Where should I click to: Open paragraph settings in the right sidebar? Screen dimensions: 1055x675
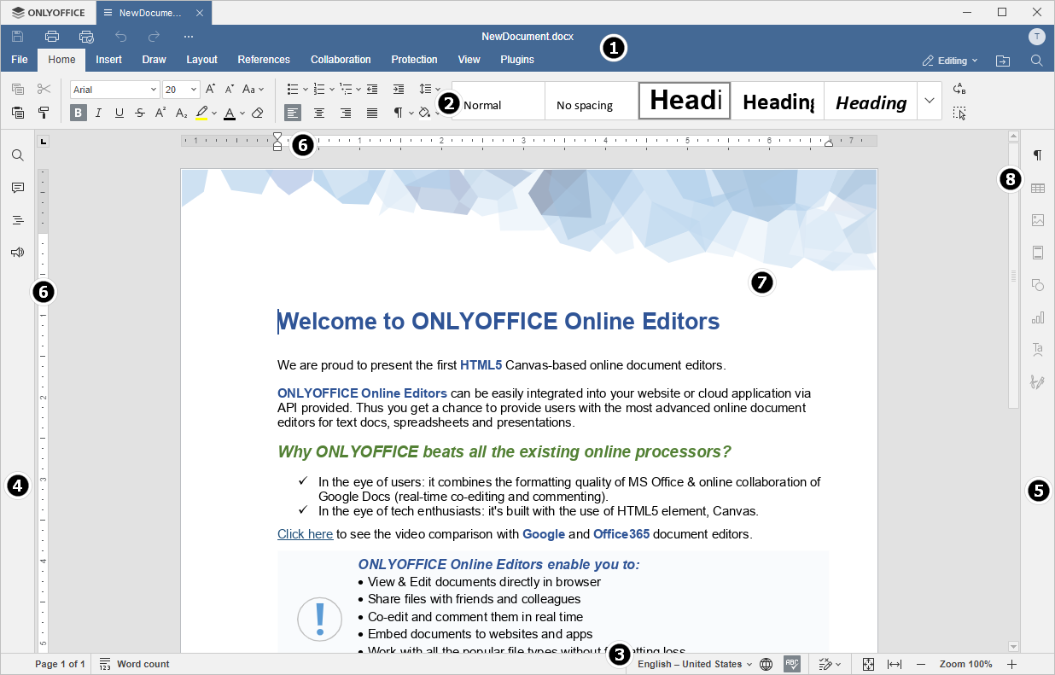click(1038, 155)
